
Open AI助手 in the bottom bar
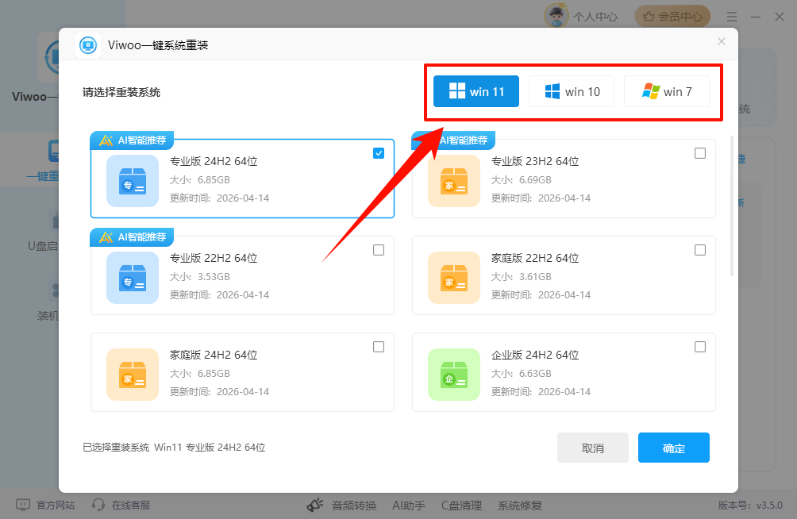[409, 506]
